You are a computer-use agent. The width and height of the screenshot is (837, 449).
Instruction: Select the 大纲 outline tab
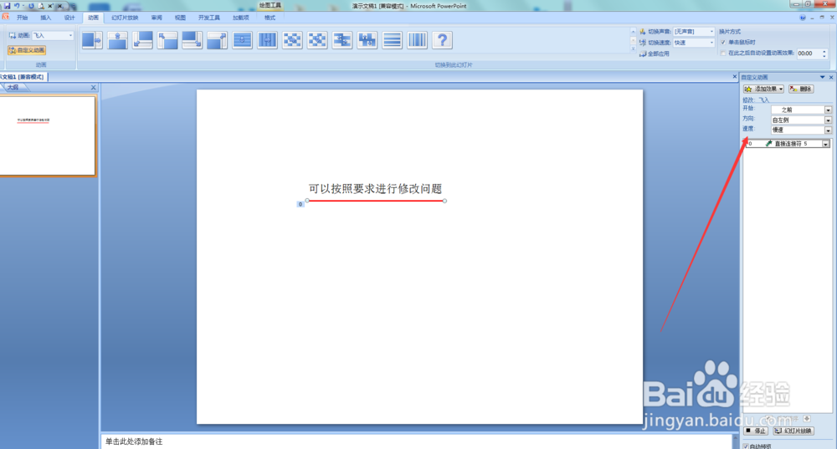pos(13,88)
